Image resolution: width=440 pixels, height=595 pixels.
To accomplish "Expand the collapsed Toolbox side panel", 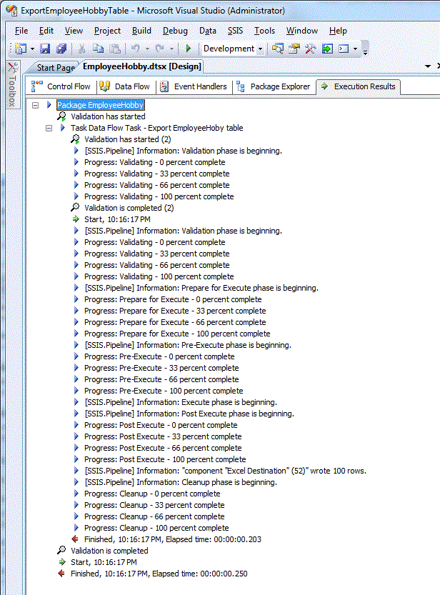I will click(12, 84).
